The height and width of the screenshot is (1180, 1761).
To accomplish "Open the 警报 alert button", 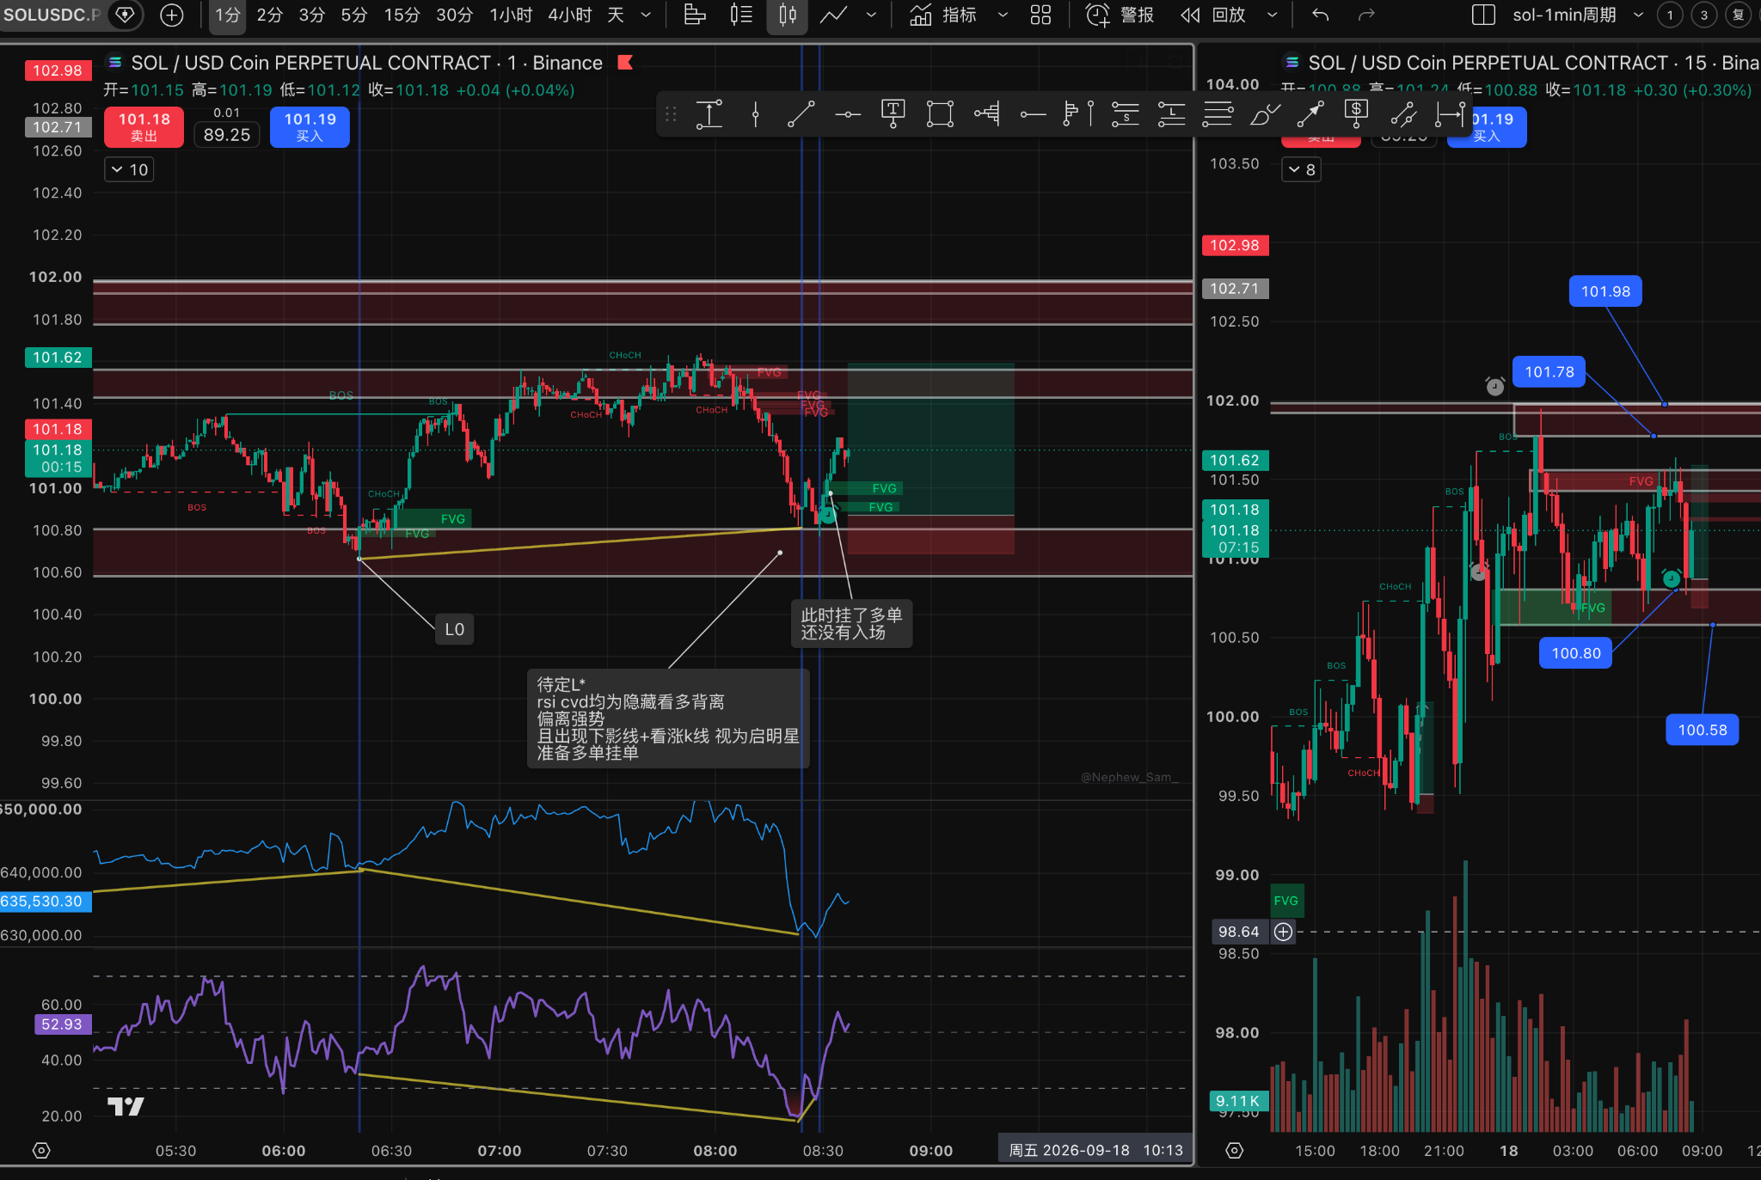I will 1120,15.
